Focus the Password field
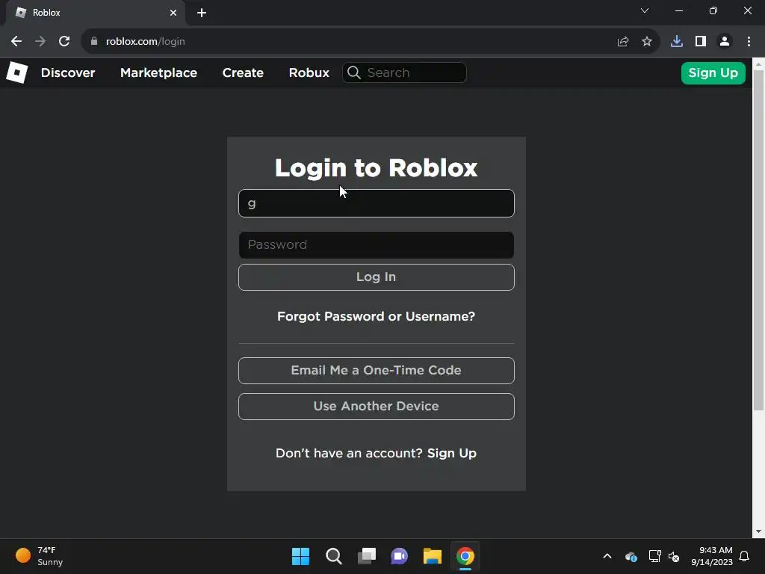765x574 pixels. pos(377,244)
